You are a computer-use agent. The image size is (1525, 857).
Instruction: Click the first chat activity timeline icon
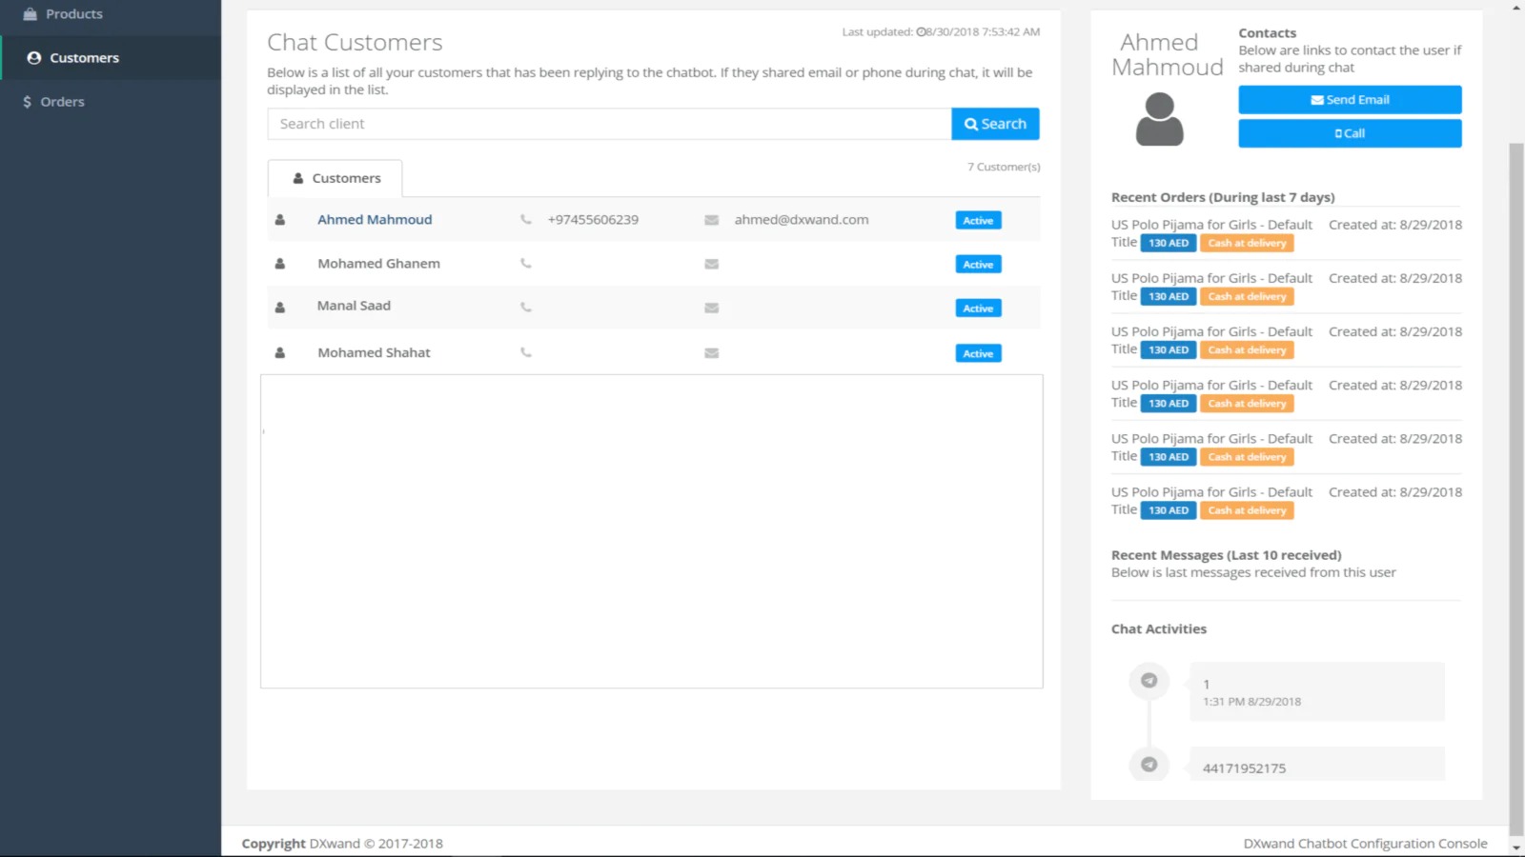pos(1149,681)
